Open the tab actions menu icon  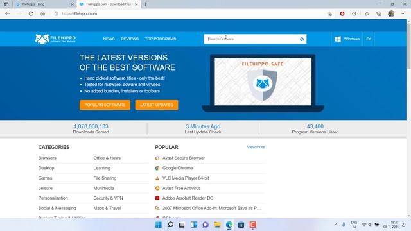pyautogui.click(x=6, y=4)
